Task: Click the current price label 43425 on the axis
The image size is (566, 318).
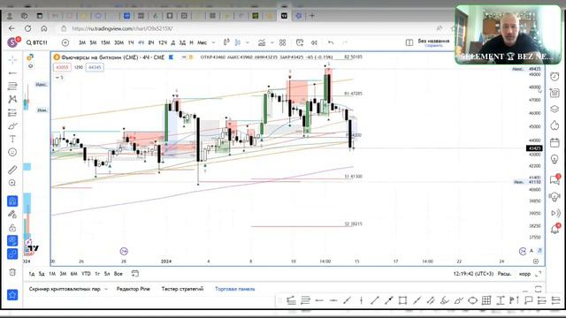Action: tap(534, 148)
